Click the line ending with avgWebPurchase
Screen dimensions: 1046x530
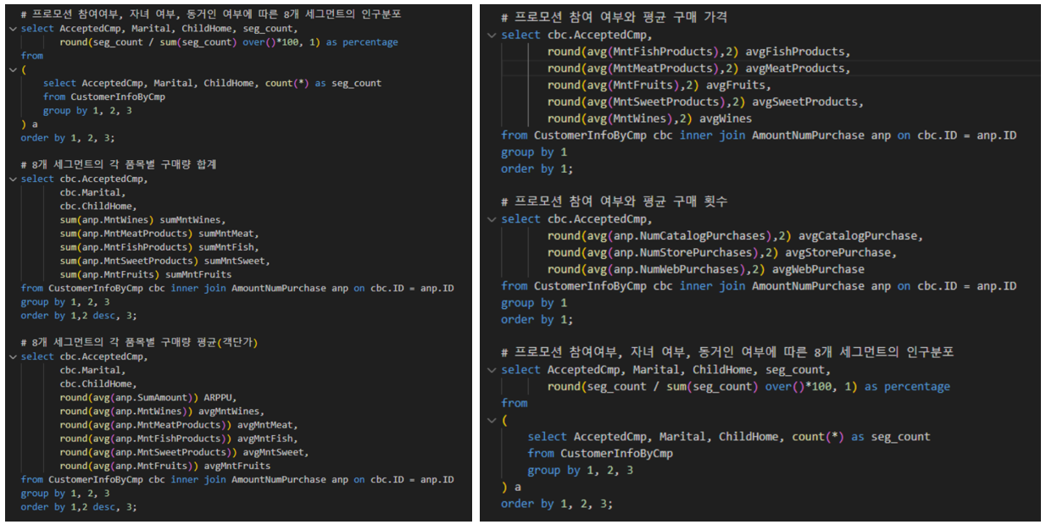tap(706, 269)
